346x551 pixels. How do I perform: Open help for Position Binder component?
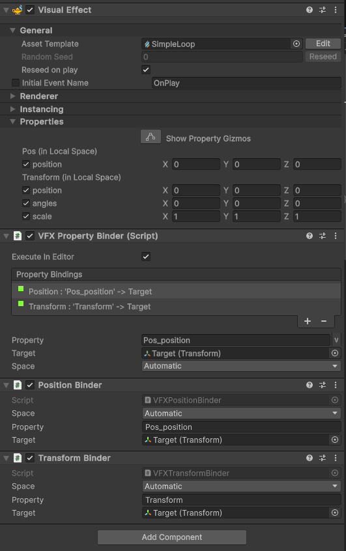[310, 385]
